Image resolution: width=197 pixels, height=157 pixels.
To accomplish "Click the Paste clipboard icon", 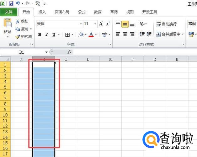I will pyautogui.click(x=8, y=23).
